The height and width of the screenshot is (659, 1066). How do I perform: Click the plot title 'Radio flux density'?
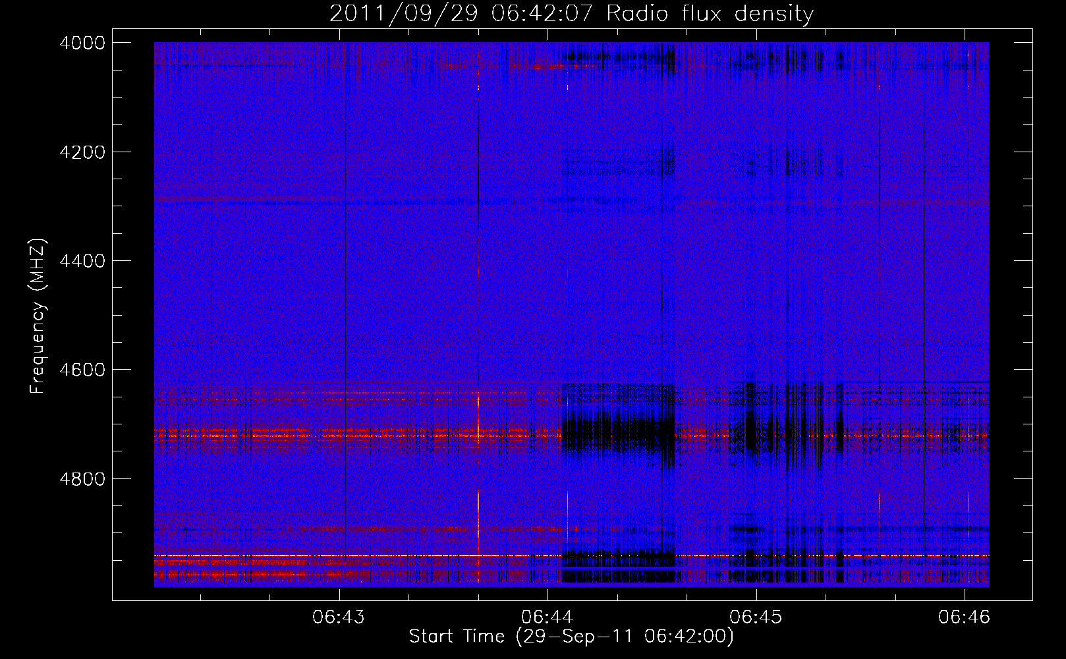click(710, 14)
